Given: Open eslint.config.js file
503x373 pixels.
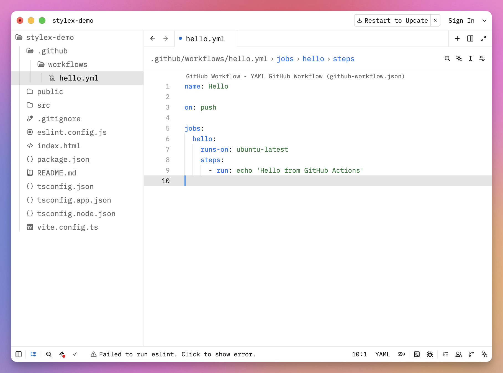Looking at the screenshot, I should pos(78,132).
